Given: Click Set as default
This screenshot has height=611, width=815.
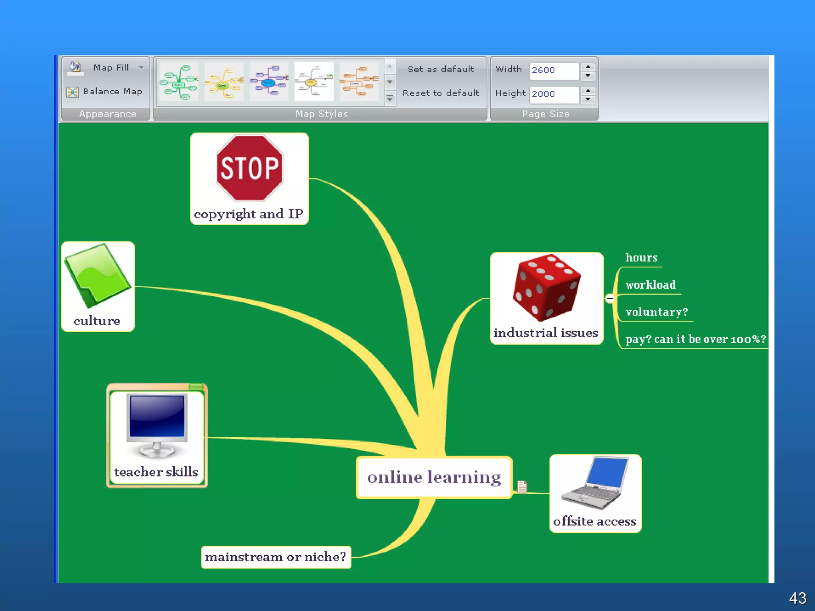Looking at the screenshot, I should click(441, 69).
